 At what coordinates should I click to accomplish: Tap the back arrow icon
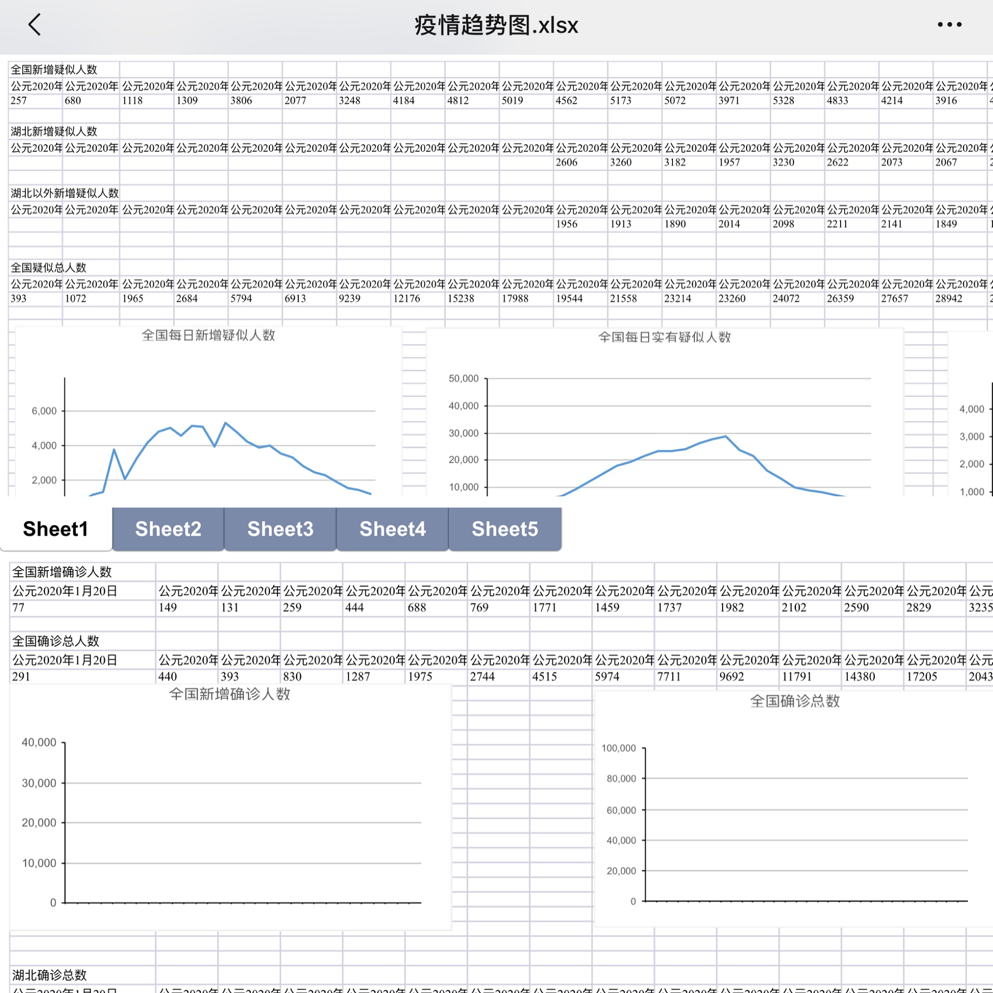click(34, 25)
